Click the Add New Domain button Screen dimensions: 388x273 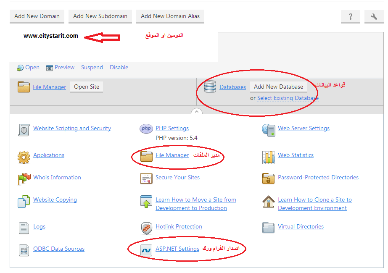point(37,16)
